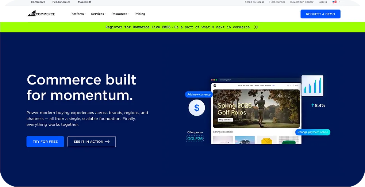This screenshot has height=187, width=365.
Task: Visit the Small Business page
Action: coord(254,2)
